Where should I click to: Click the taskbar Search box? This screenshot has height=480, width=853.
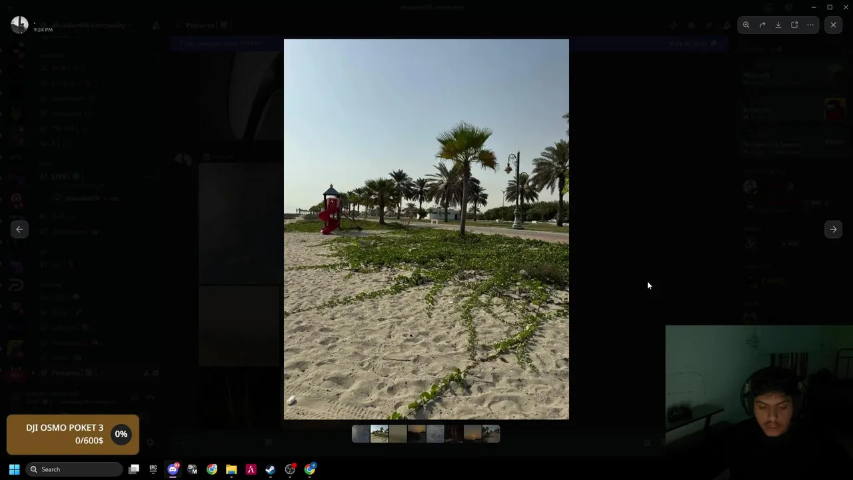coord(74,469)
